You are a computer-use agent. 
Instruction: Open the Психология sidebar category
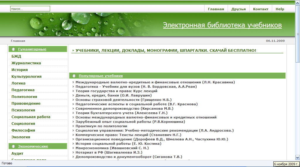tap(23, 110)
